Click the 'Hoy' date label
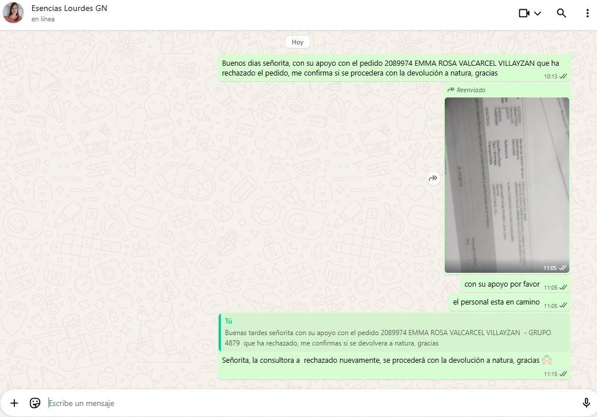597x417 pixels. pos(298,42)
